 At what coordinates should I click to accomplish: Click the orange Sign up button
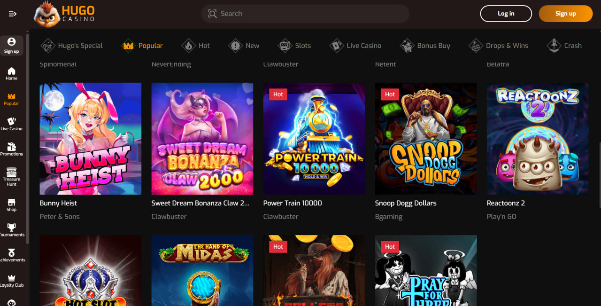click(566, 14)
